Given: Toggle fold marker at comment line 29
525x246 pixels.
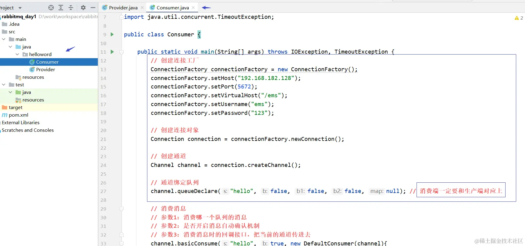Looking at the screenshot, I should (122, 209).
